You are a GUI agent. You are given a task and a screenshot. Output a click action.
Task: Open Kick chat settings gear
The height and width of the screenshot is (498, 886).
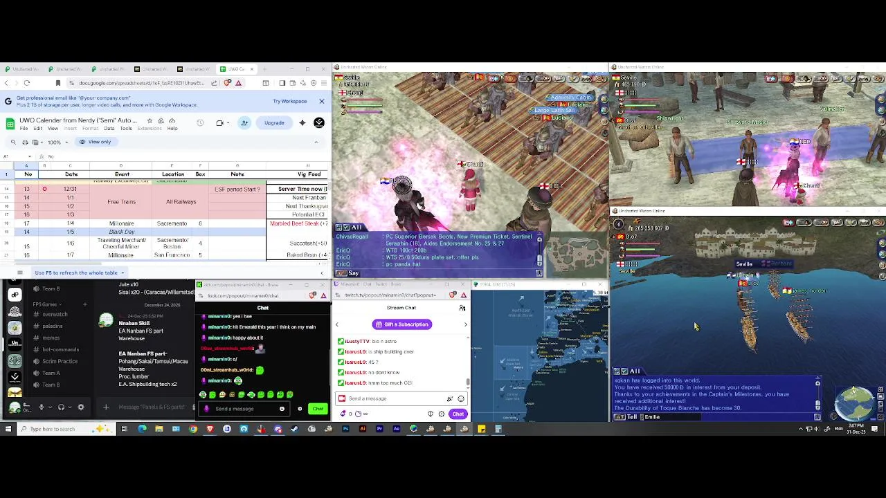click(x=300, y=409)
